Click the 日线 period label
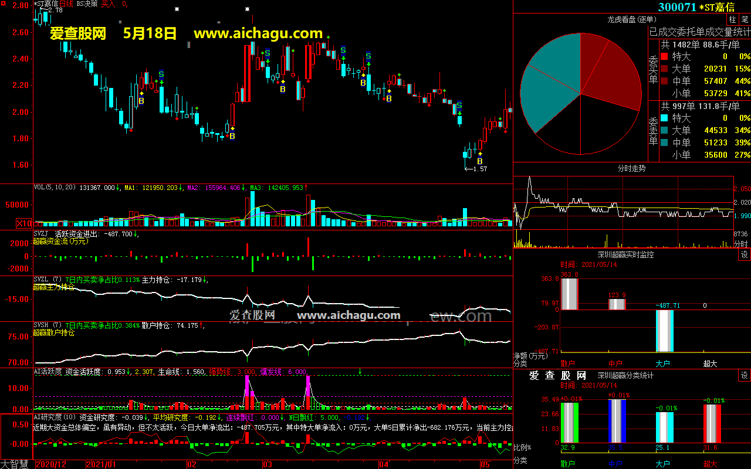The height and width of the screenshot is (469, 751). 66,4
